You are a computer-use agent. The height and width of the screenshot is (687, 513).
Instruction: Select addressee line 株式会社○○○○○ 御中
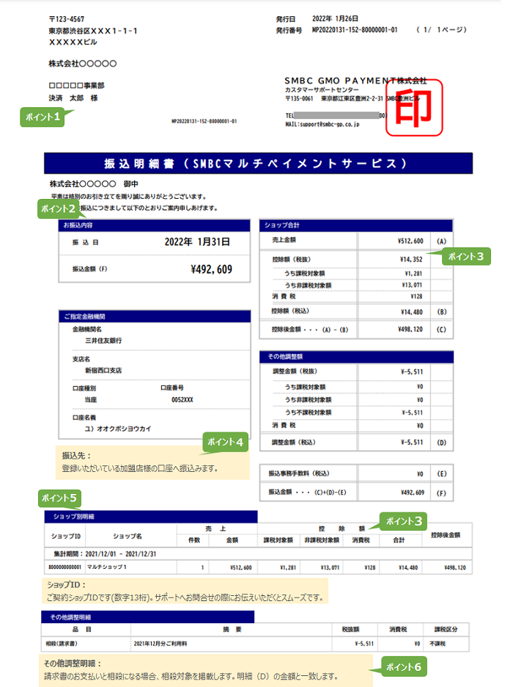[94, 184]
